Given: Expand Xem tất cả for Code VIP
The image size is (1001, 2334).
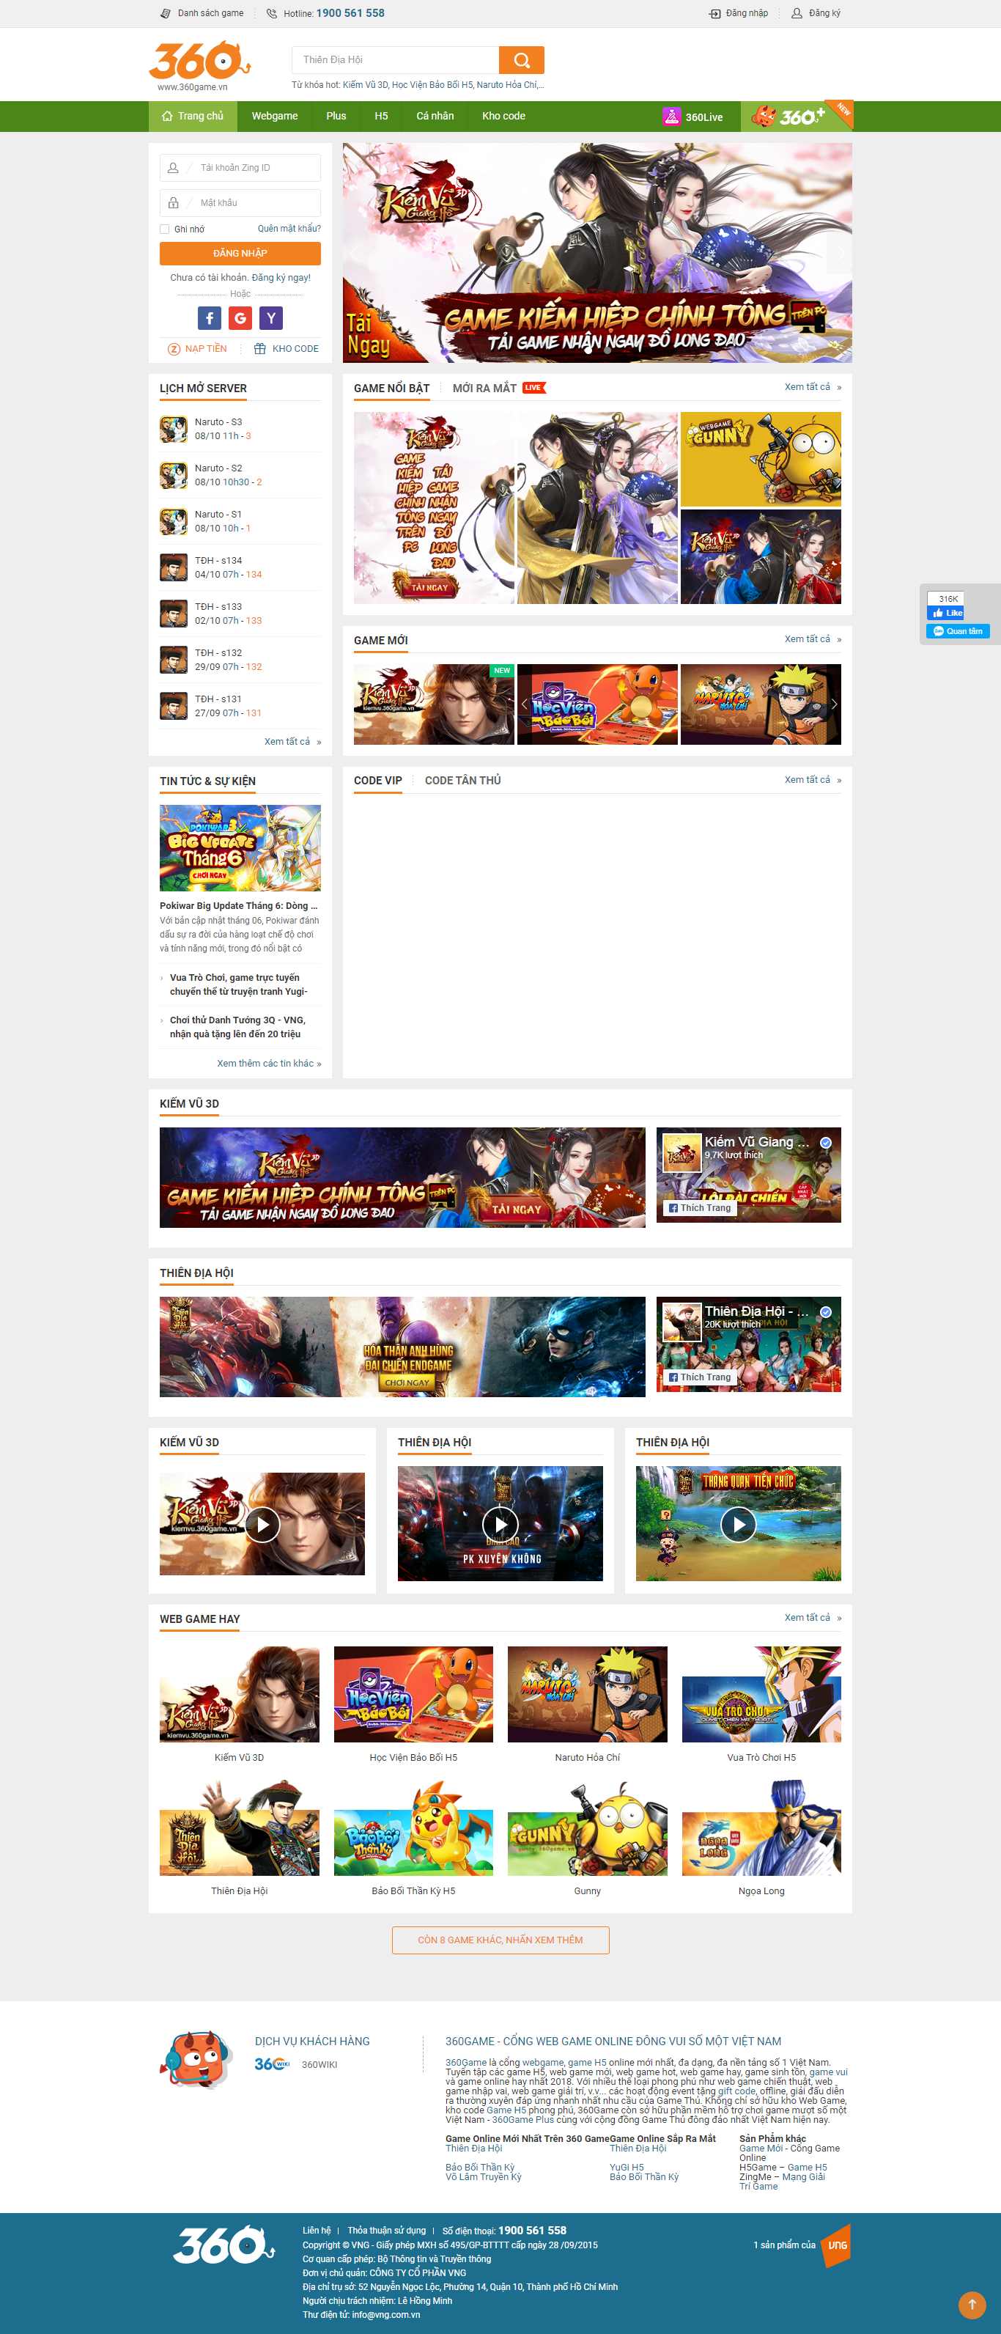Looking at the screenshot, I should 813,779.
